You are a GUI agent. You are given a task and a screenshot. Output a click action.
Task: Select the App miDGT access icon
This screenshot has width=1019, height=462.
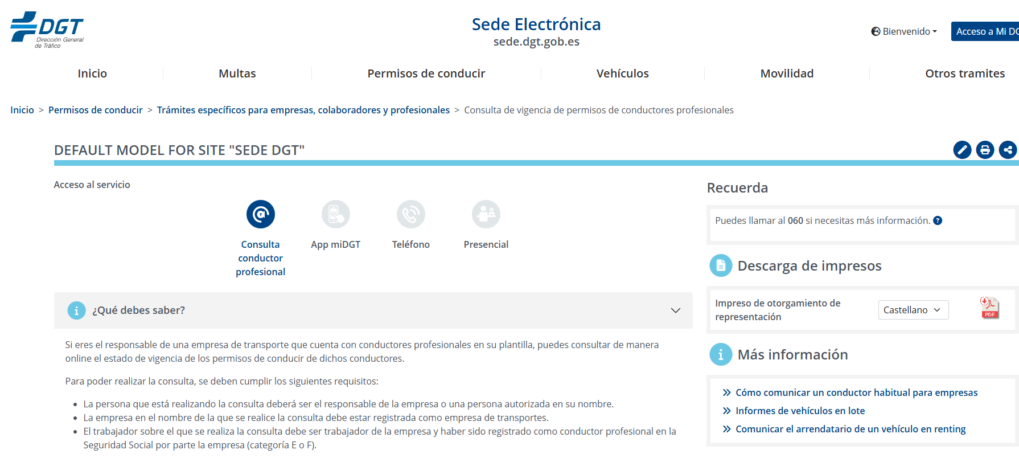[336, 214]
